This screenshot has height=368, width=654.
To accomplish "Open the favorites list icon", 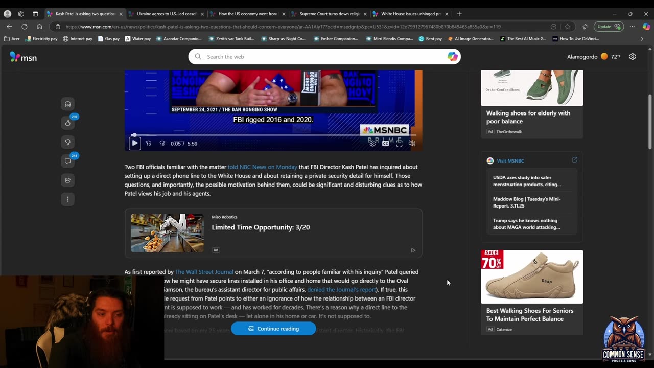I will [586, 27].
